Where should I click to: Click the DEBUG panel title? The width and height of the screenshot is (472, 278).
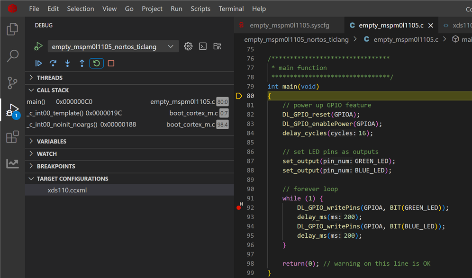44,25
